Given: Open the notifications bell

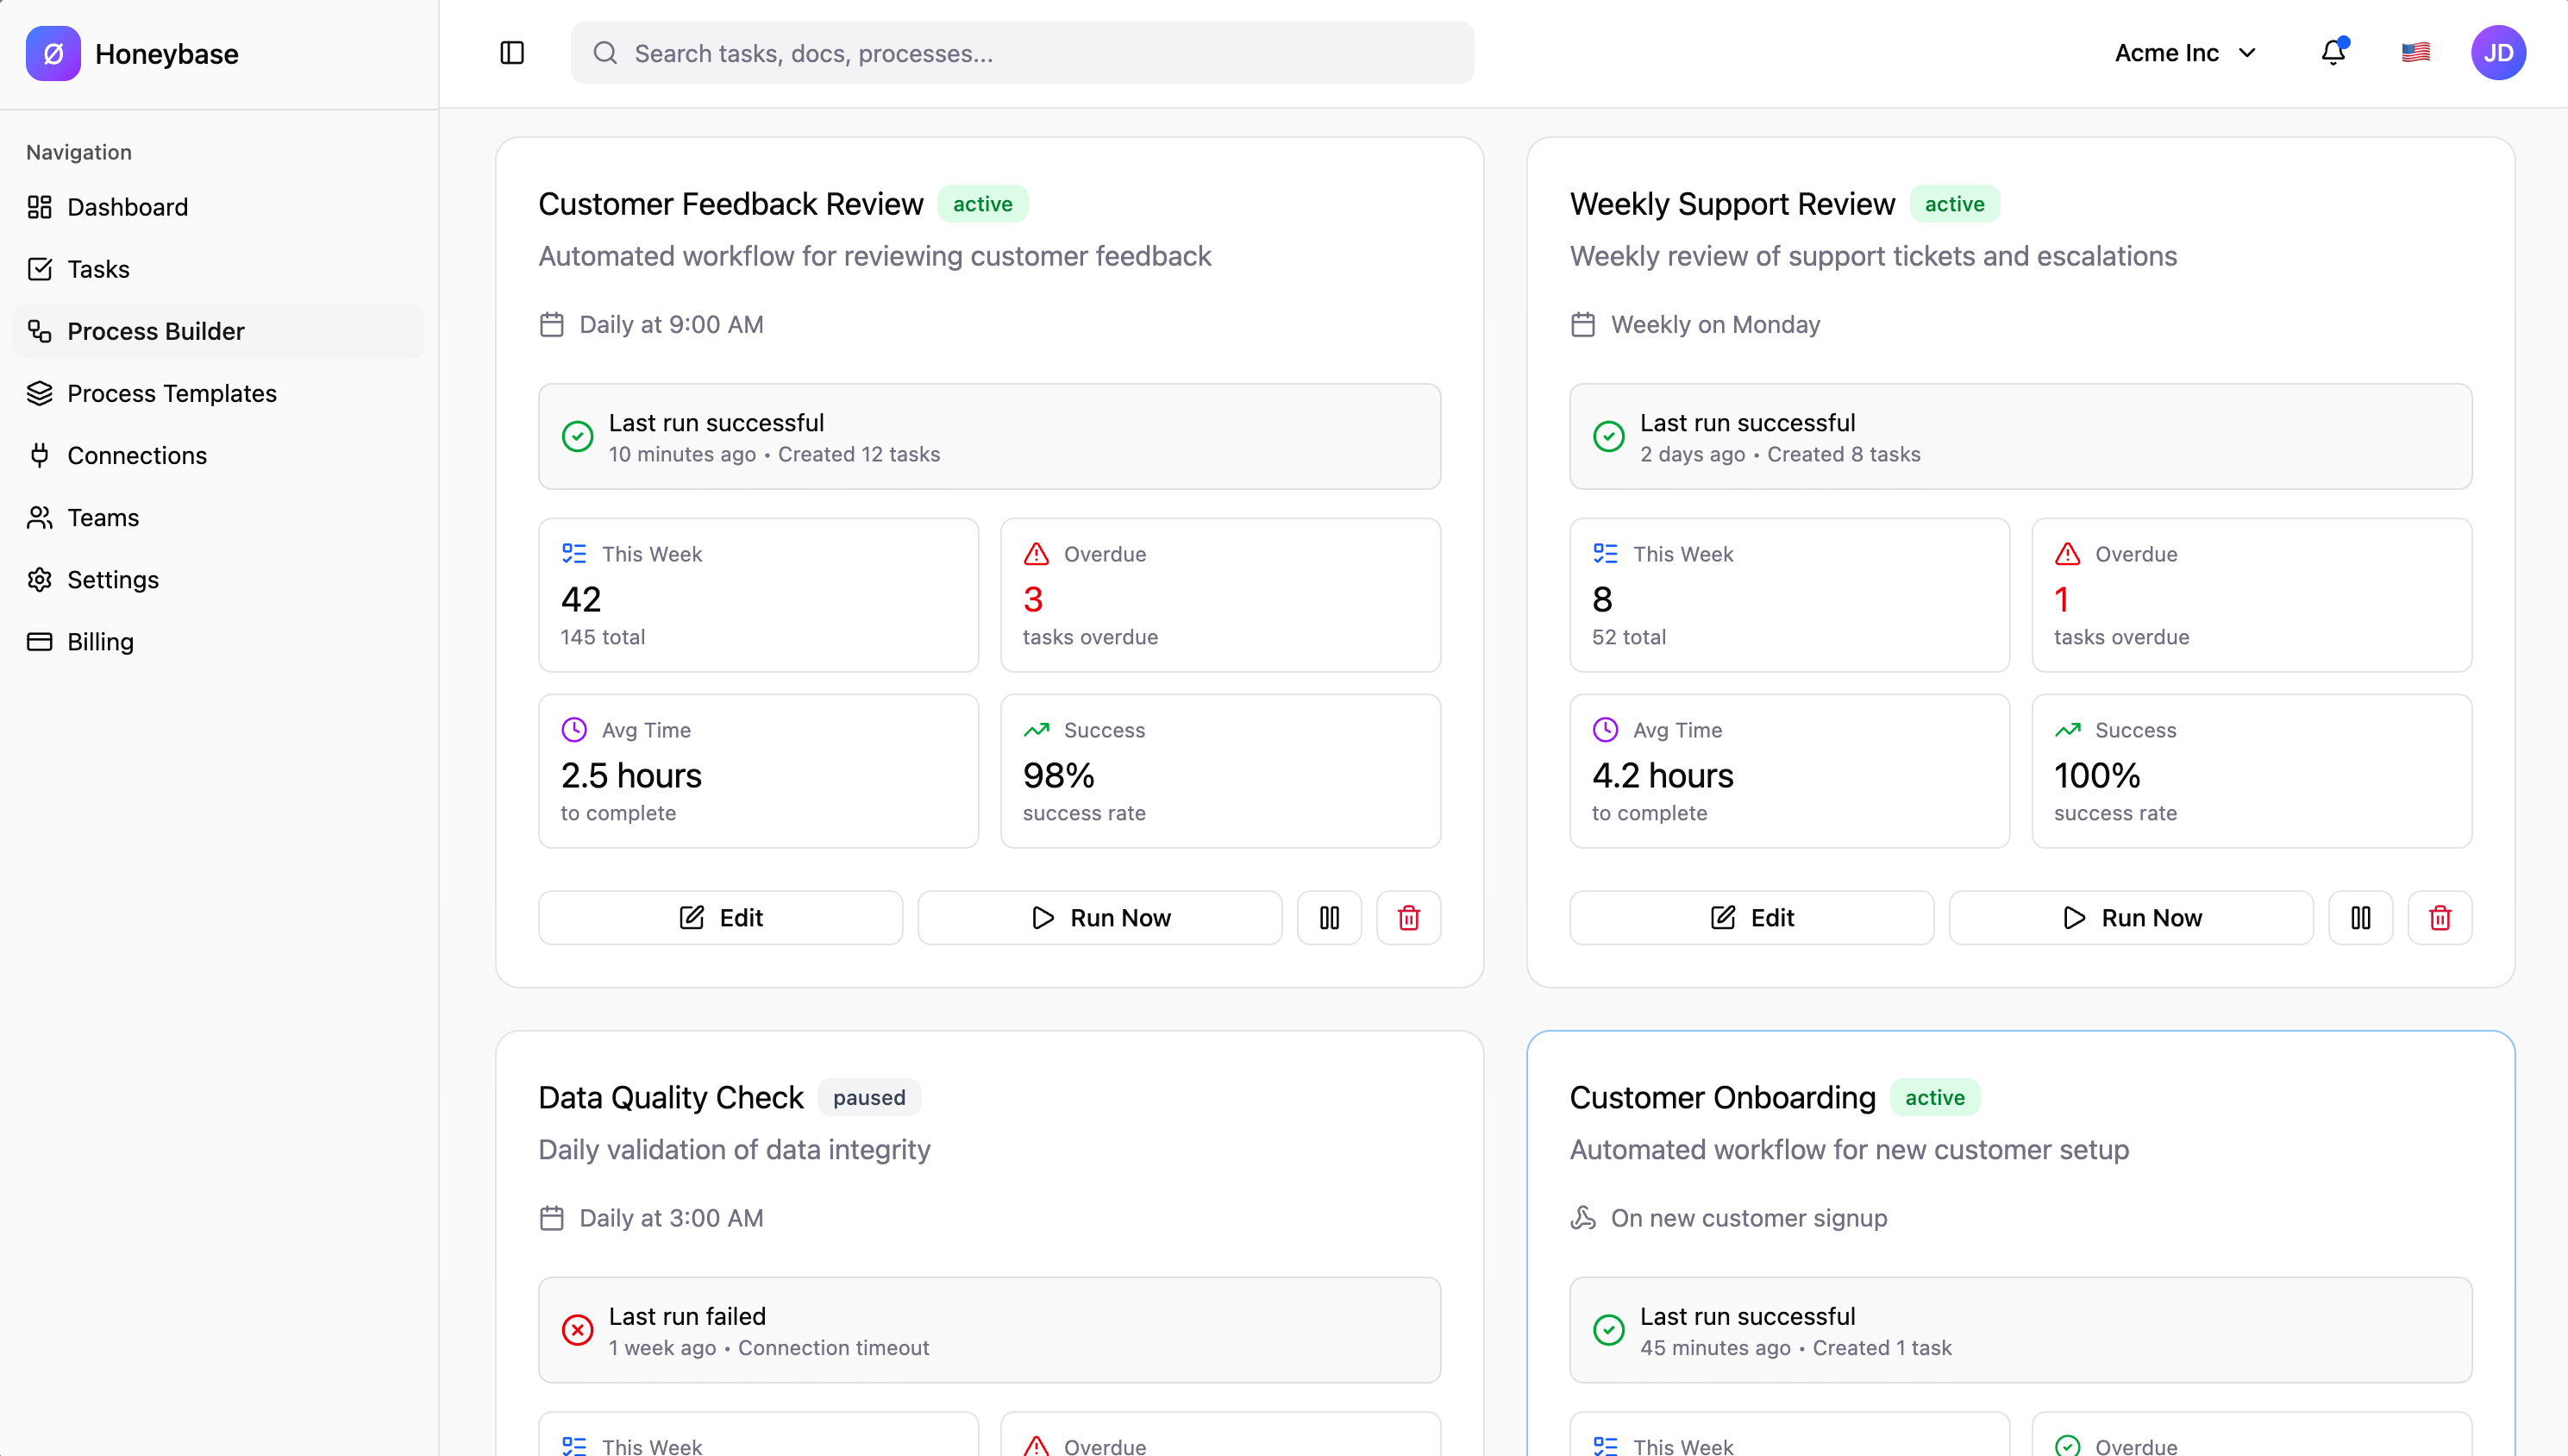Looking at the screenshot, I should click(x=2333, y=52).
